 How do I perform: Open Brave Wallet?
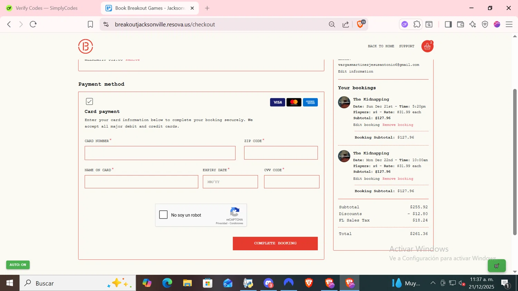pyautogui.click(x=460, y=24)
